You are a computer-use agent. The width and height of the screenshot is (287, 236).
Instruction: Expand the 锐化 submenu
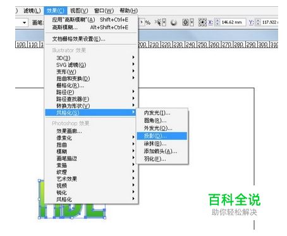coord(91,192)
